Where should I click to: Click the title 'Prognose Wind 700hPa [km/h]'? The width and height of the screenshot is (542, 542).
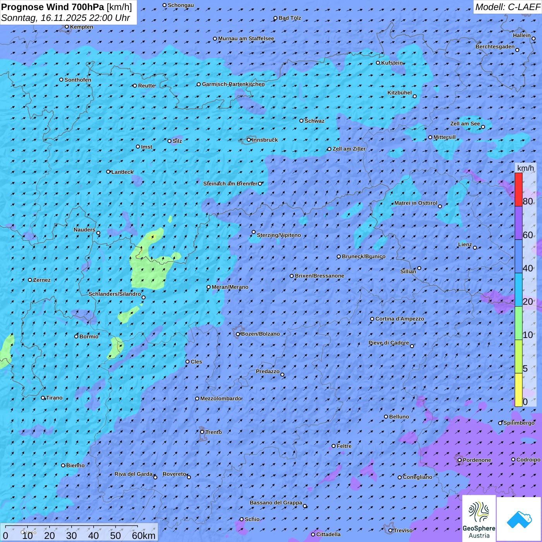67,7
